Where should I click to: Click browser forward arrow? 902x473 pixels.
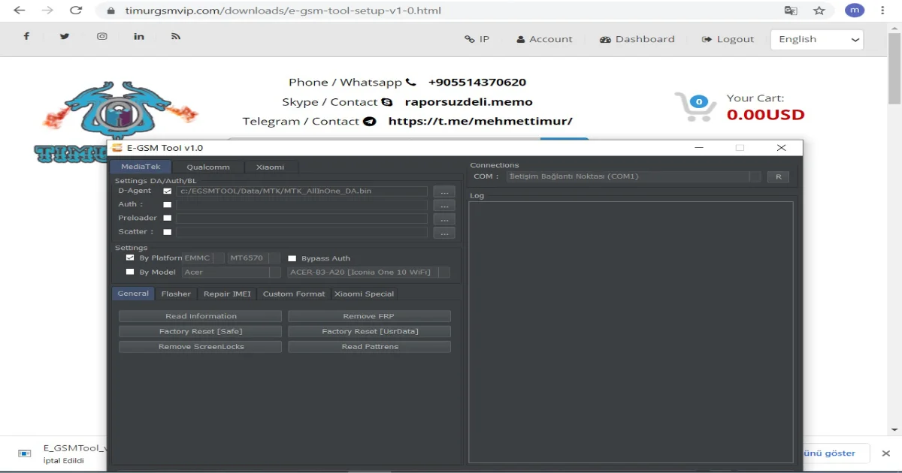coord(47,11)
